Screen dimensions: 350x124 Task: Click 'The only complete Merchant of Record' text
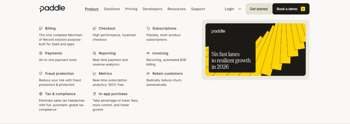tap(61, 40)
